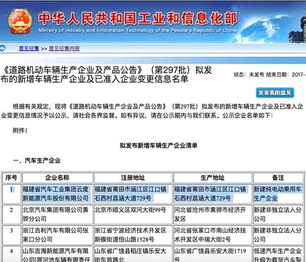Click 浙江吉利汽车有限公司张家口分公司 cell

pyautogui.click(x=57, y=234)
